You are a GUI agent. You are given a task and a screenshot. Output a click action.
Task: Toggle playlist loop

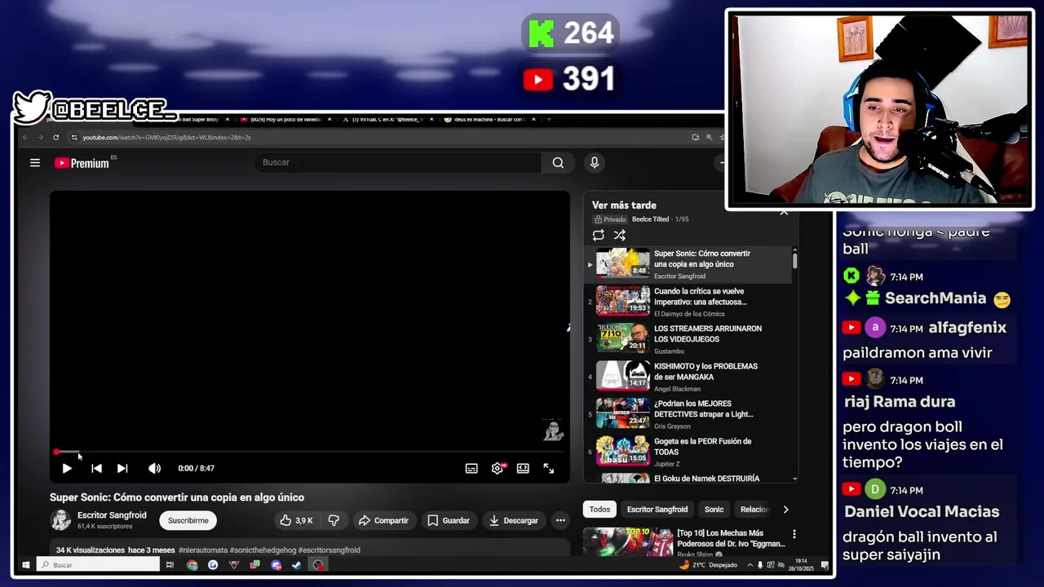[x=599, y=235]
